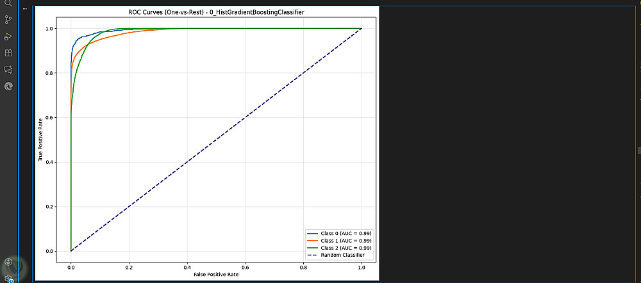
Task: Open the Extensions view
Action: 8,53
